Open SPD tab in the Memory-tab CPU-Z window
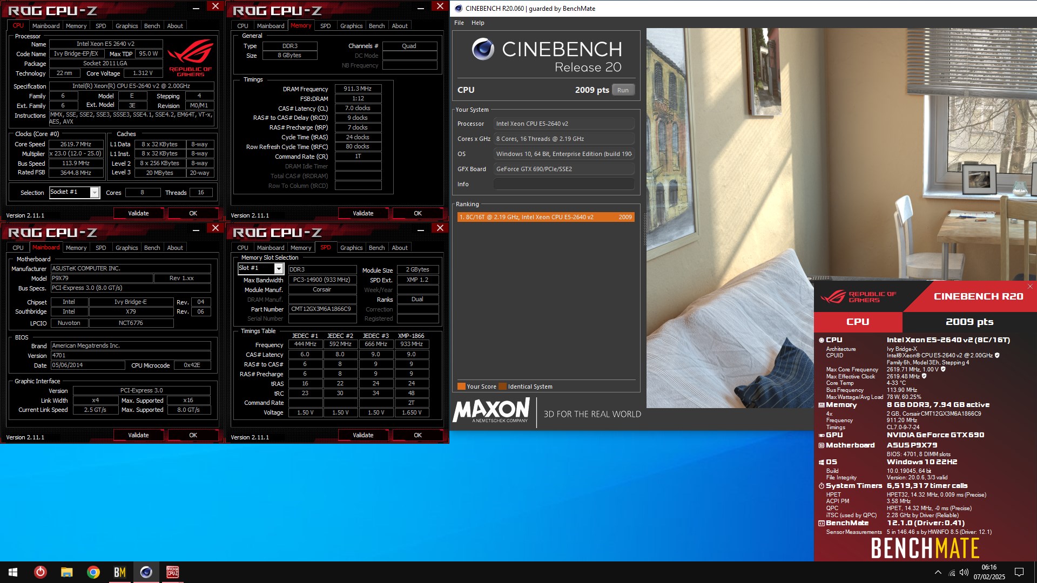This screenshot has width=1037, height=583. click(325, 26)
